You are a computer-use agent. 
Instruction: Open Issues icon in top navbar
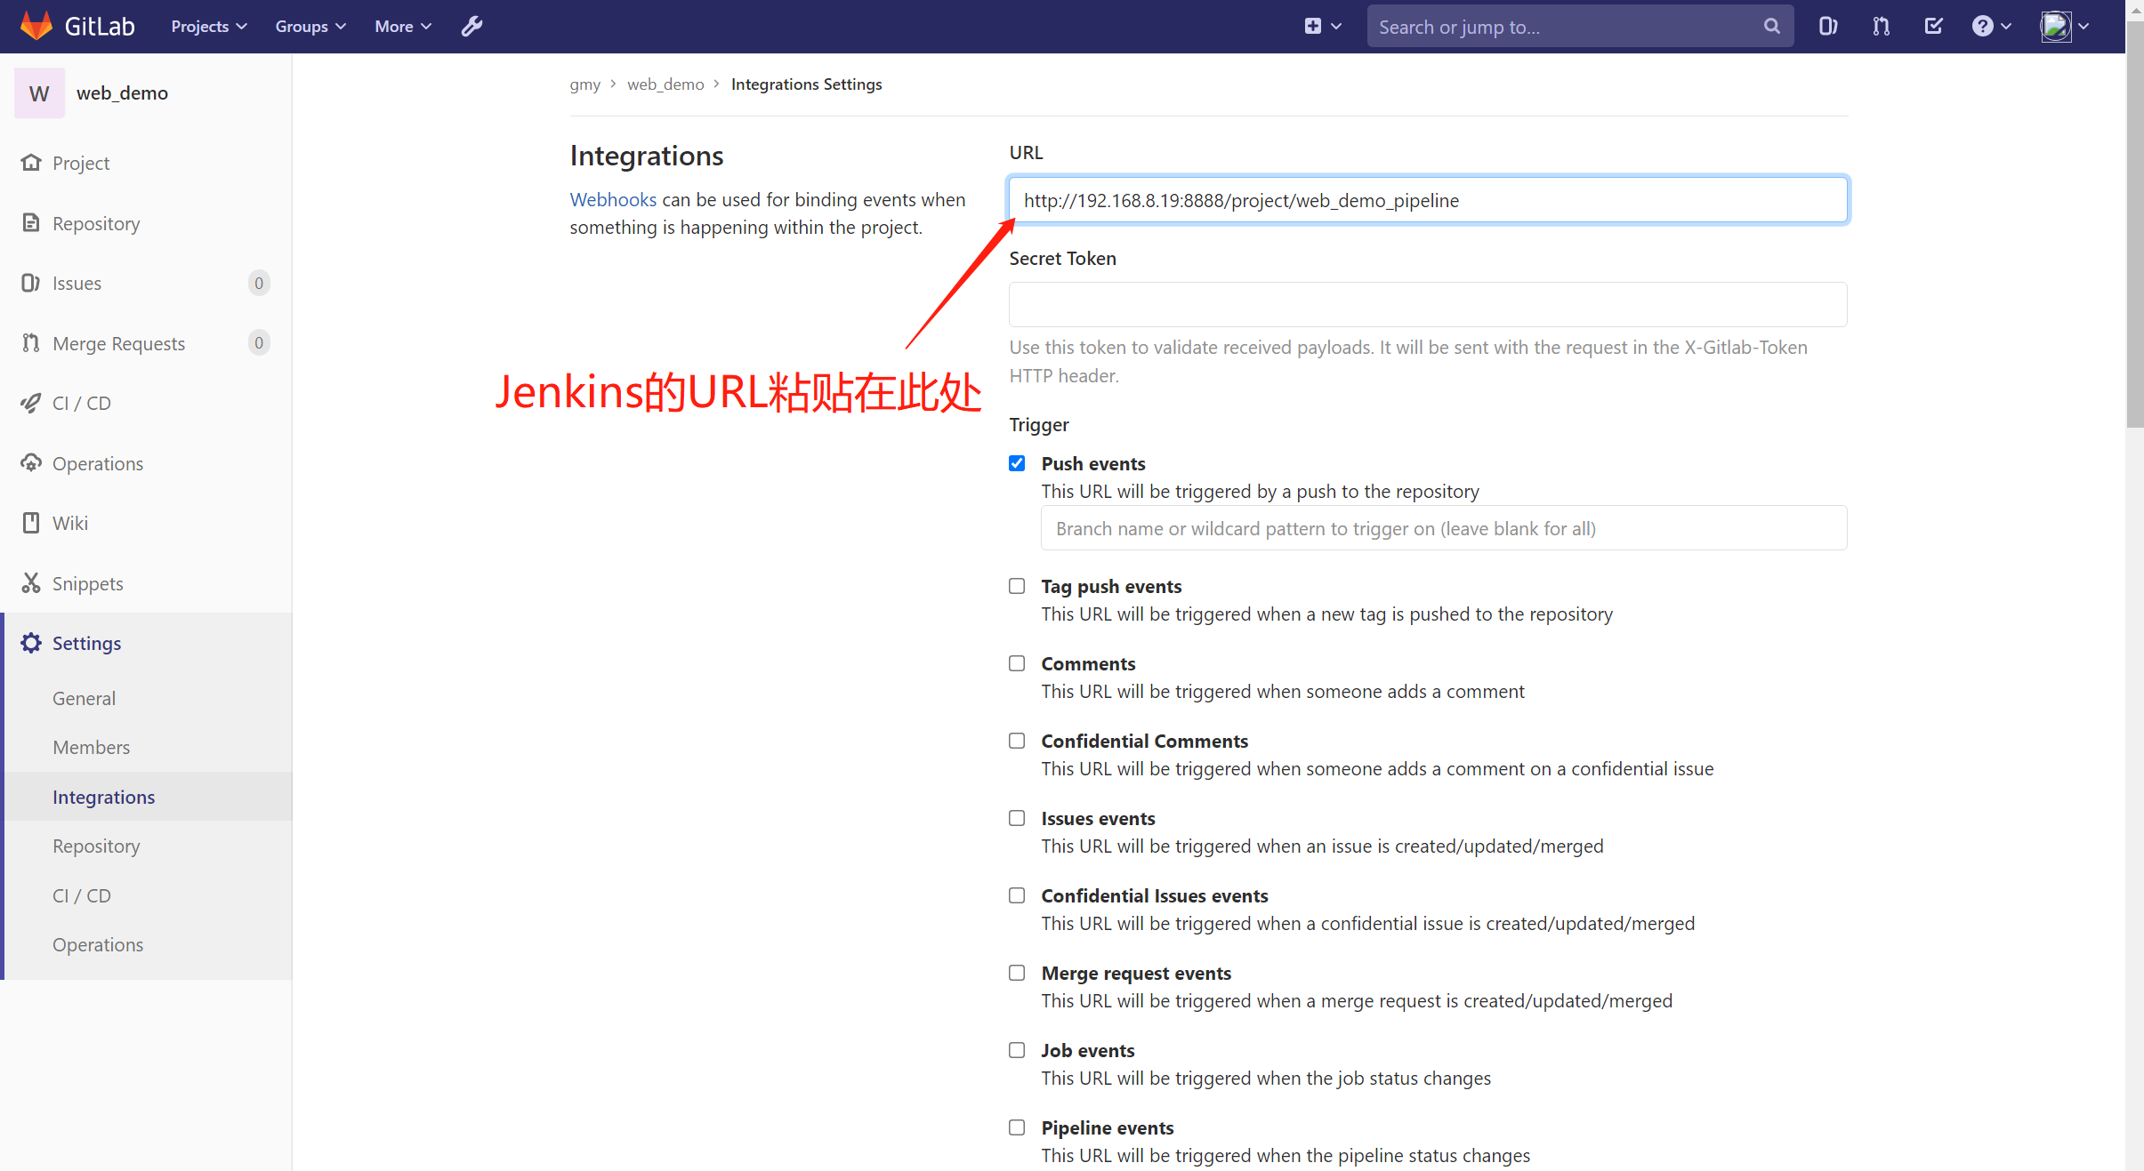pyautogui.click(x=1827, y=27)
